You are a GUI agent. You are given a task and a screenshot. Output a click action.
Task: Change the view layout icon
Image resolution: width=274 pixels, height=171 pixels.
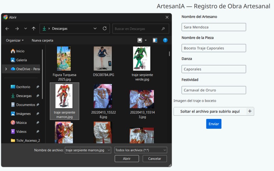tap(140, 40)
